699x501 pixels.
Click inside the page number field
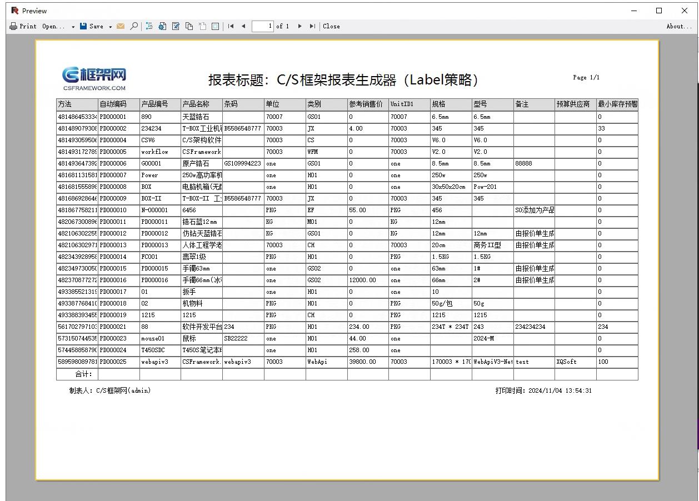click(x=262, y=26)
